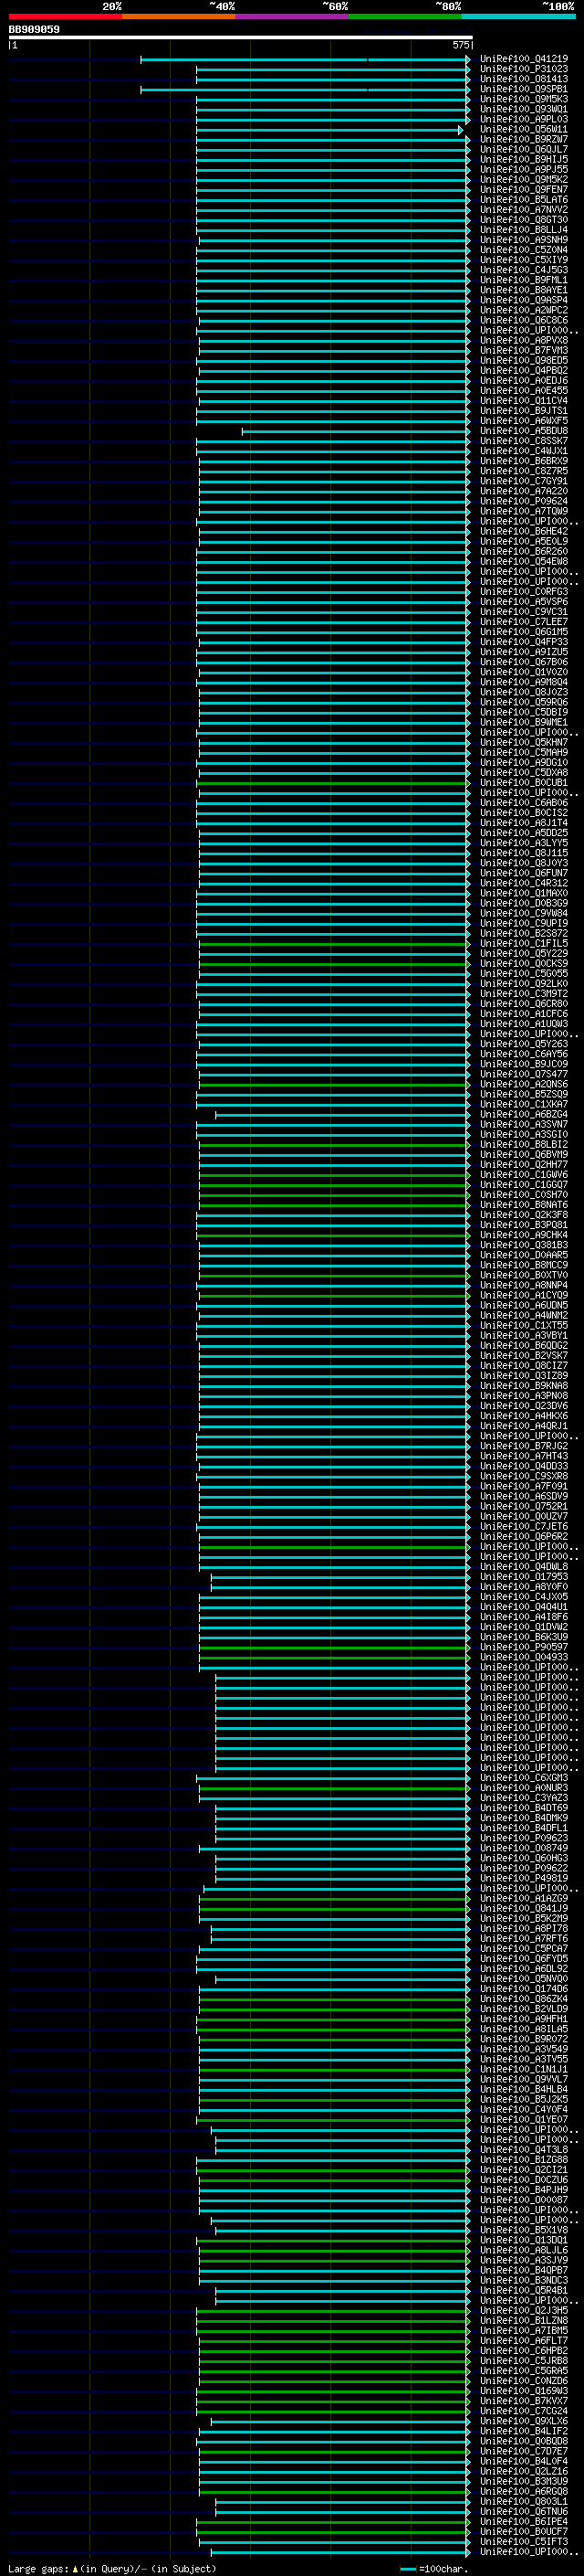Screen dimensions: 584x2576
Task: Click the purple ~60% identity legend segment
Action: pyautogui.click(x=291, y=16)
